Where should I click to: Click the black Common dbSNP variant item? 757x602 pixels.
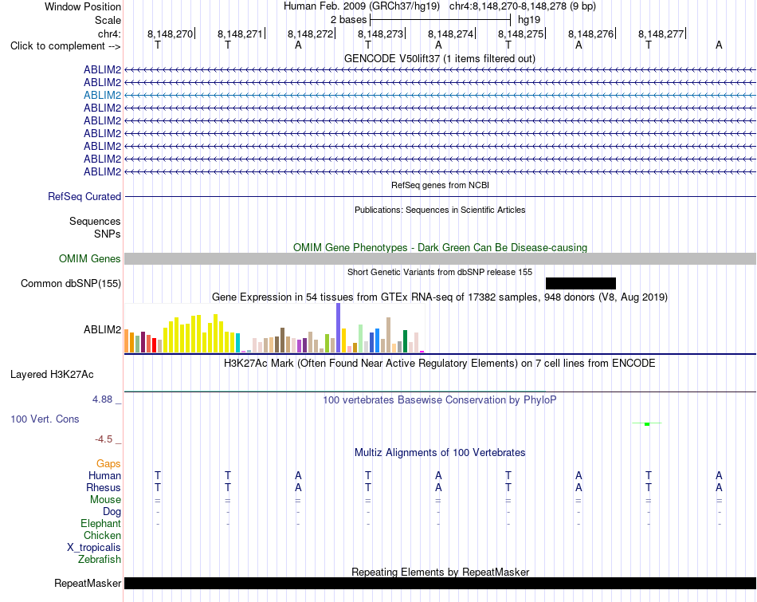pos(581,283)
